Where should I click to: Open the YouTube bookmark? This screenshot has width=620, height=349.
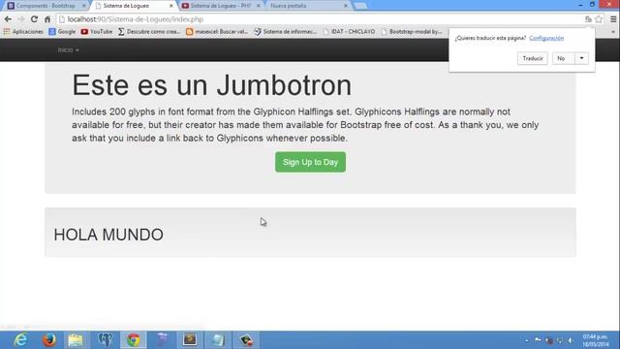tap(97, 31)
